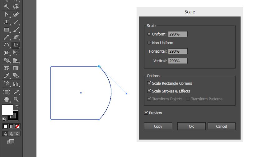Select the Perspective Grid tool
Screen dimensions: 258x157
click(x=16, y=60)
